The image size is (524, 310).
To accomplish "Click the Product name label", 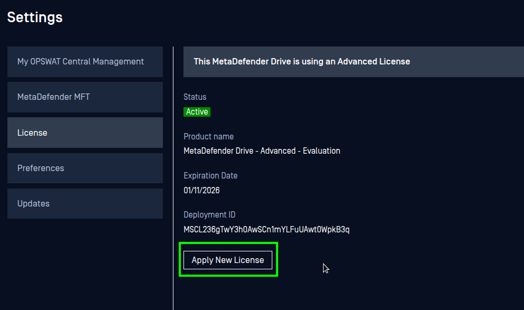I will pos(208,136).
